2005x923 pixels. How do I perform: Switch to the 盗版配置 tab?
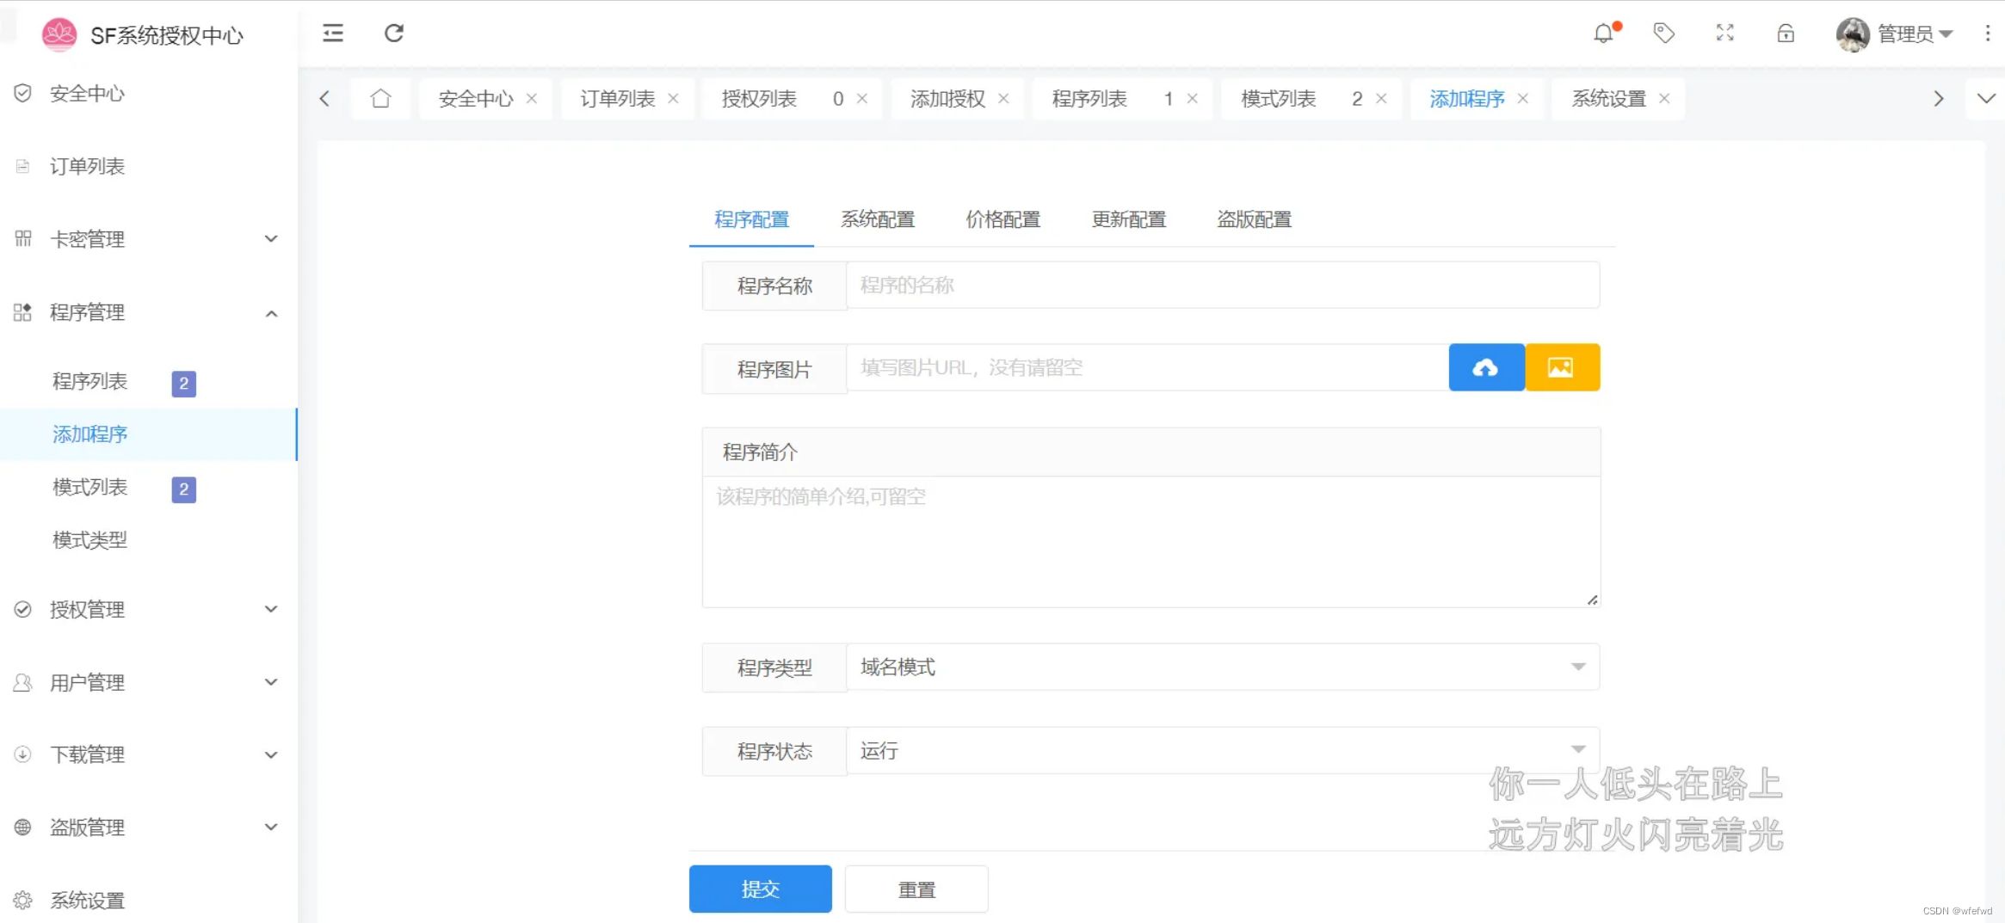pyautogui.click(x=1252, y=219)
